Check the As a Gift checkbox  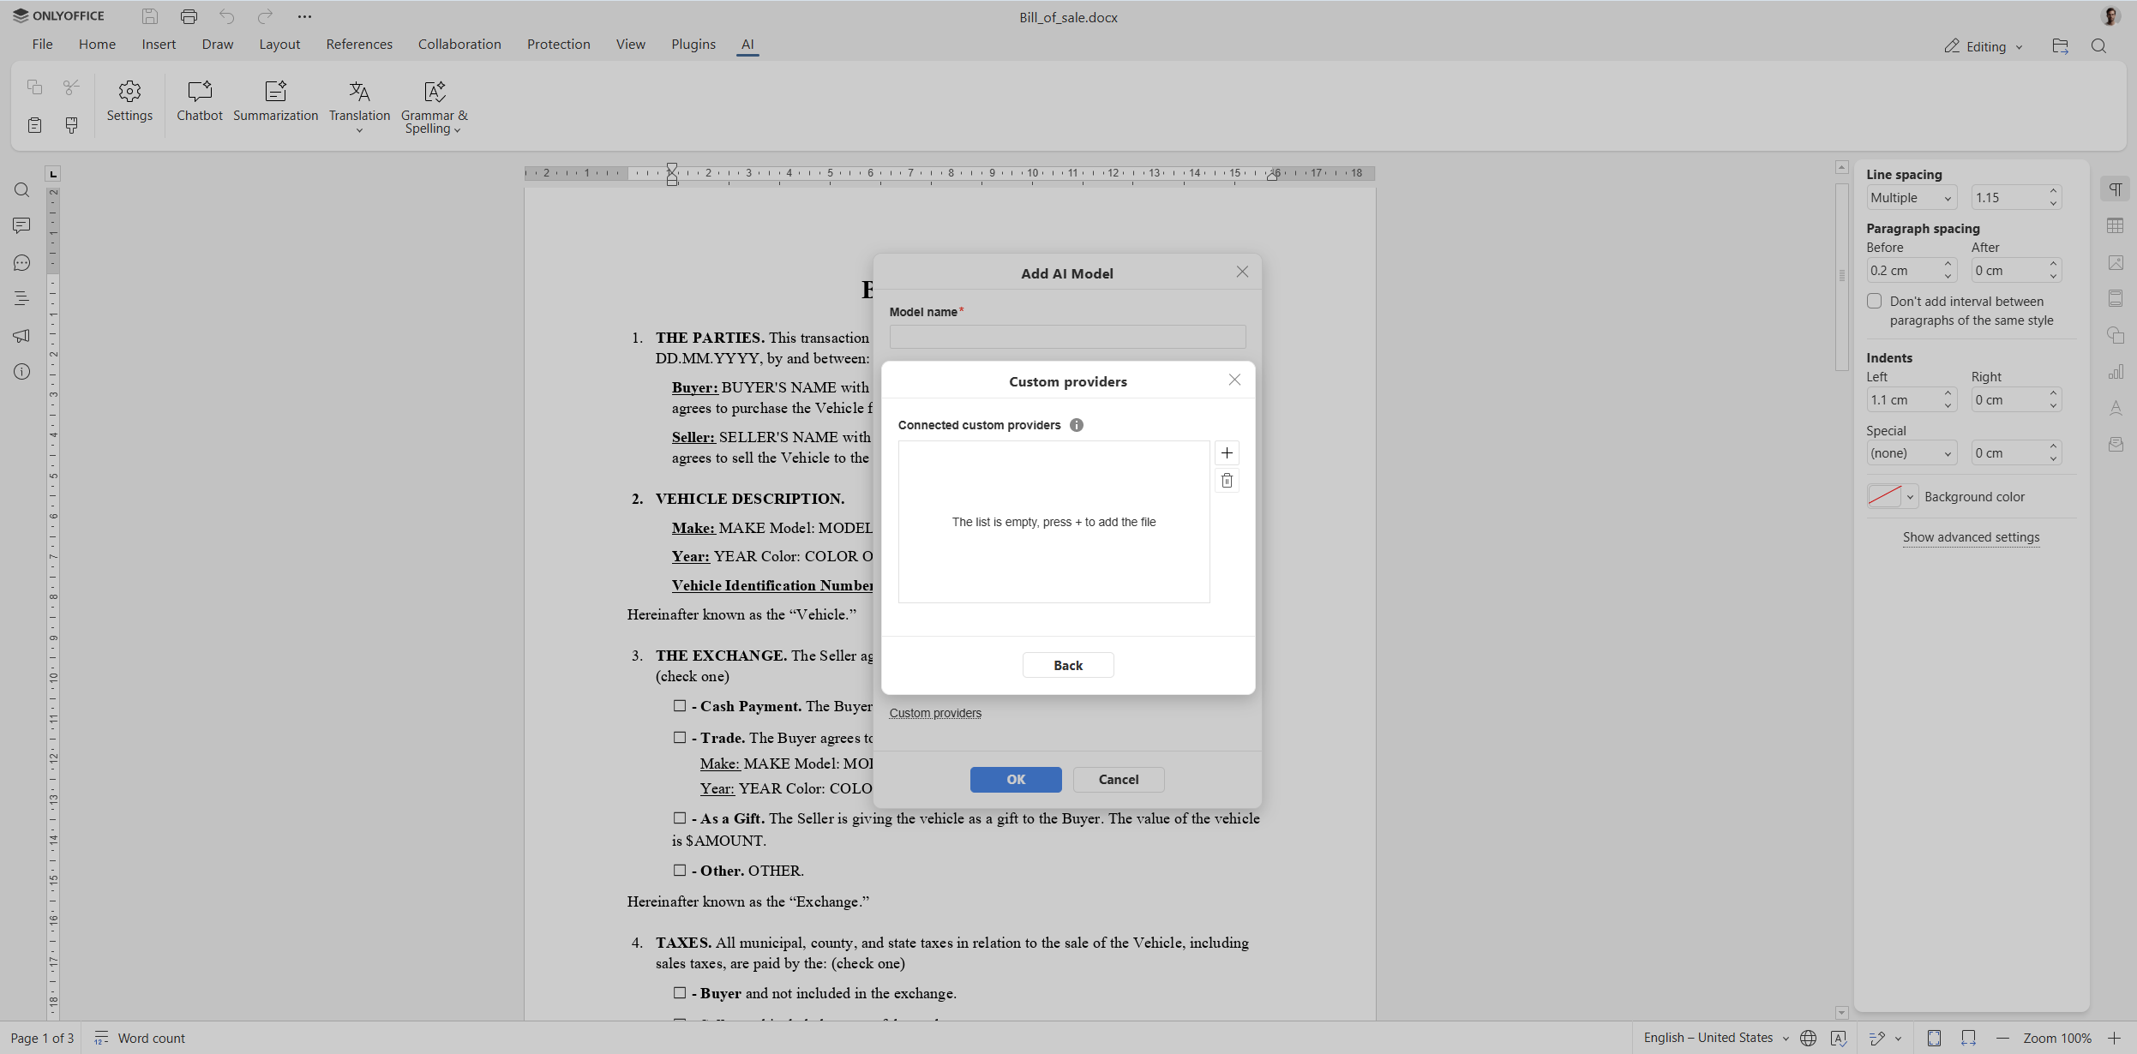click(x=680, y=817)
